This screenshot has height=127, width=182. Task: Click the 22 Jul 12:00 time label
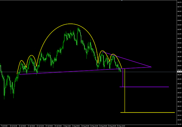pos(40,126)
